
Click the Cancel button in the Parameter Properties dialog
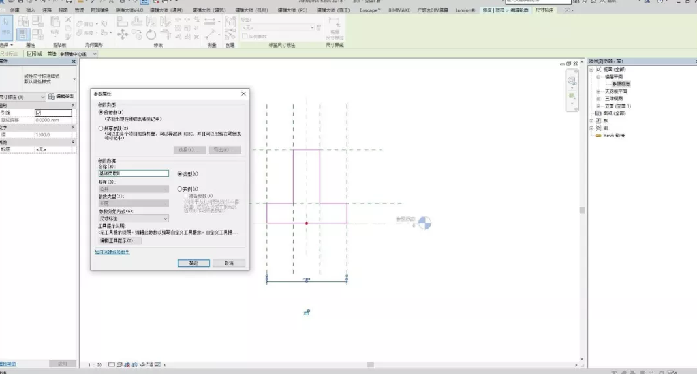pyautogui.click(x=228, y=263)
